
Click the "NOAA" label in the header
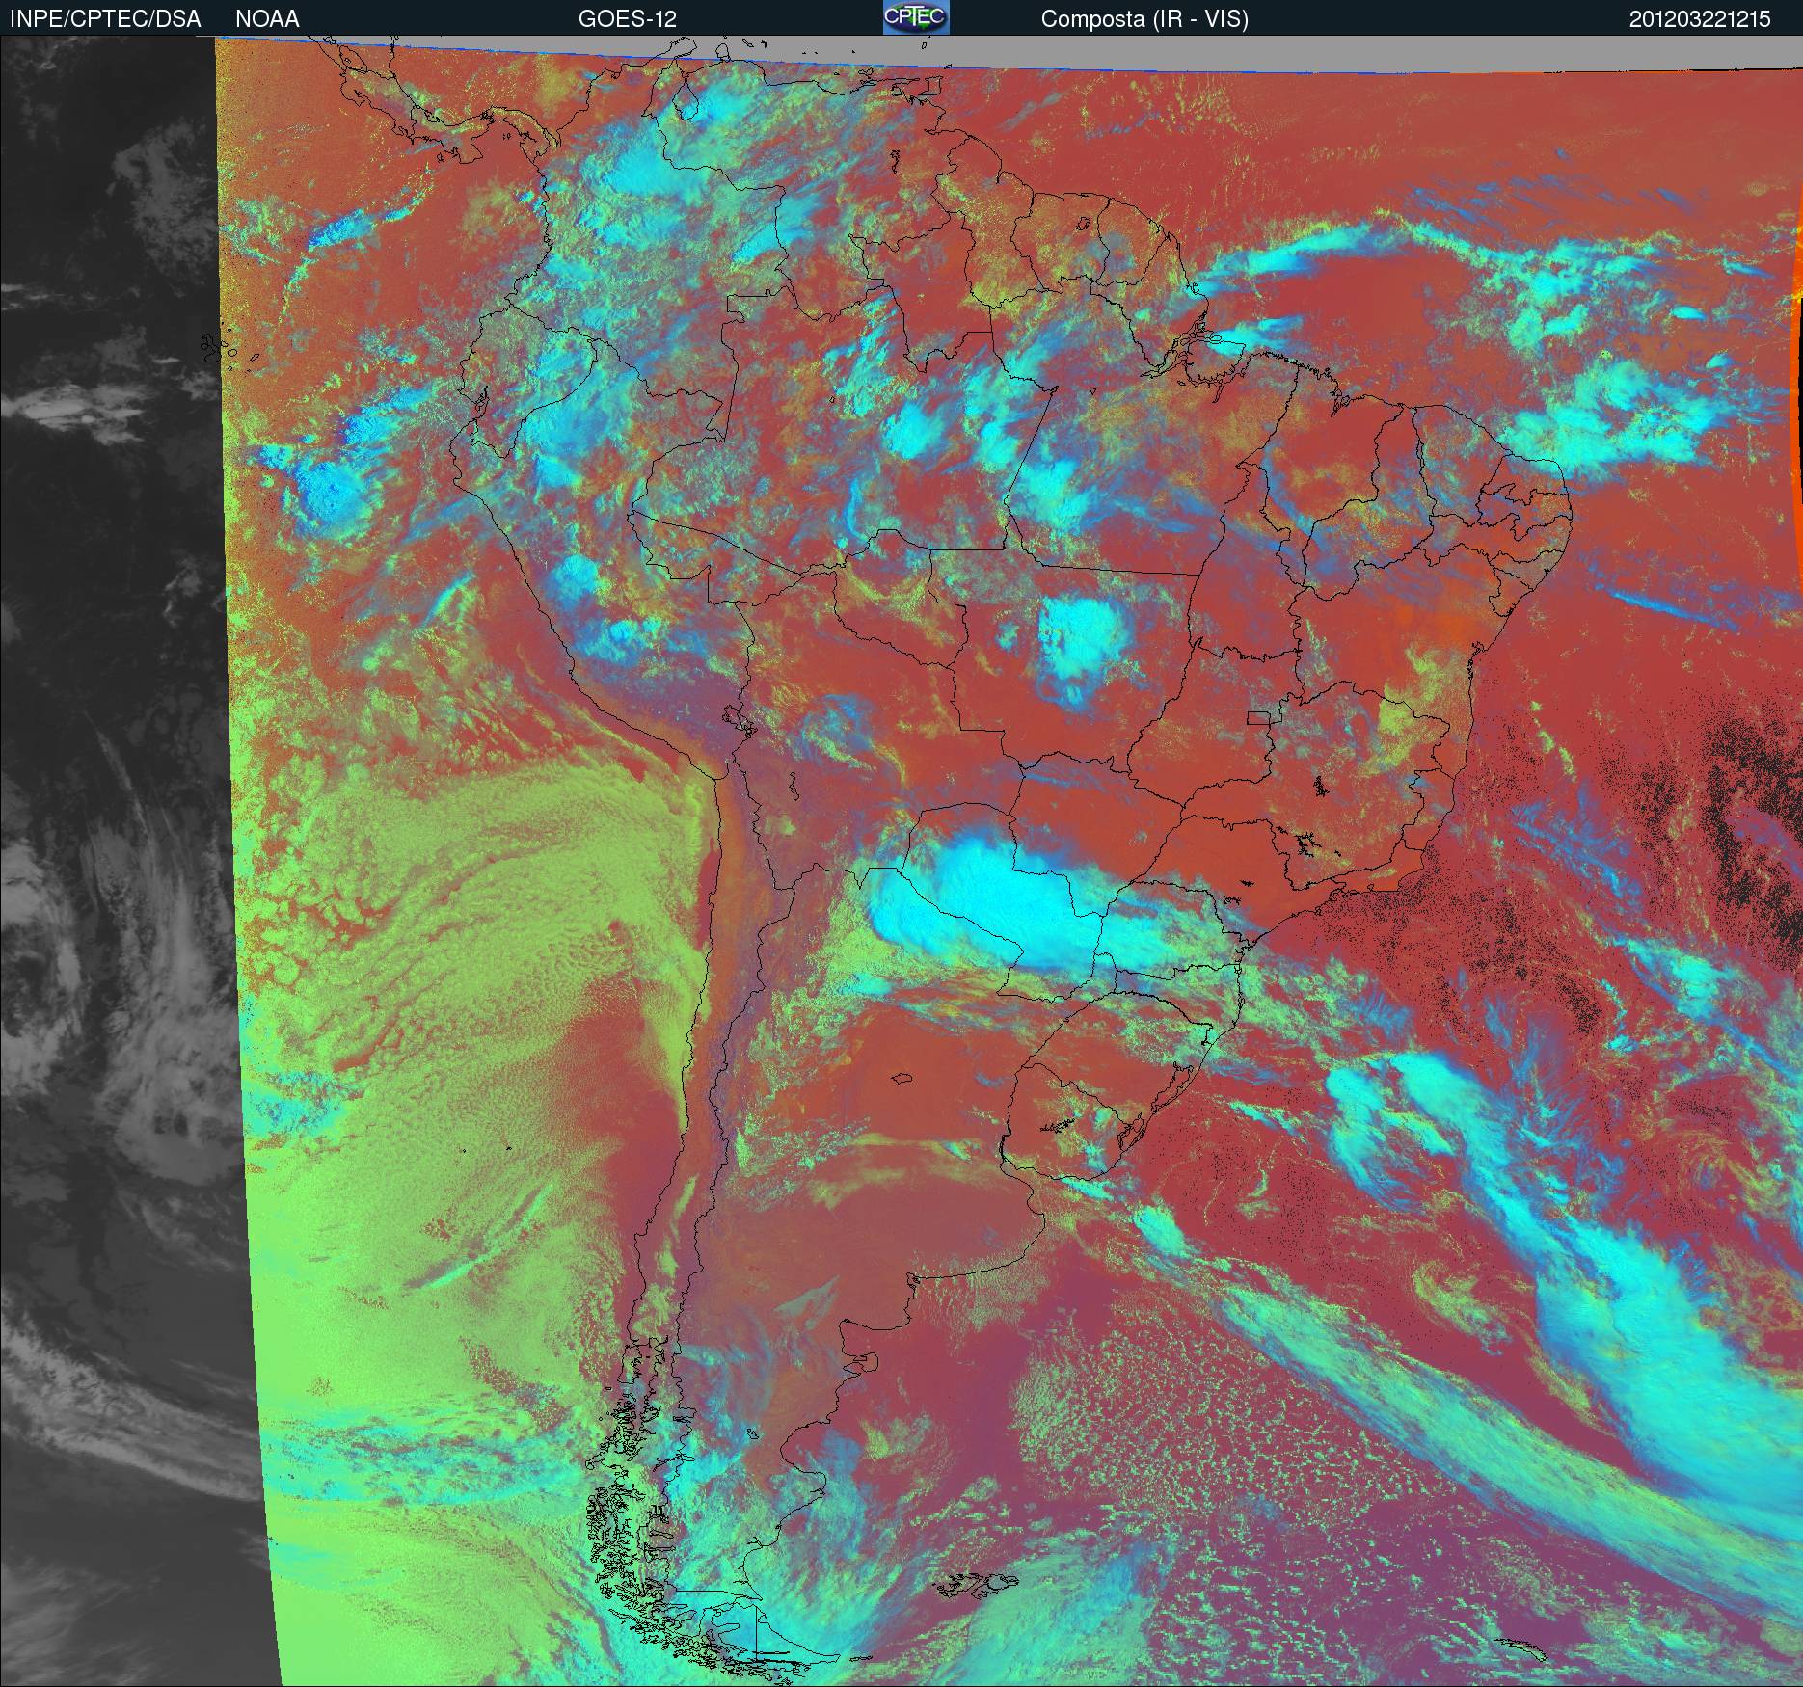coord(267,19)
